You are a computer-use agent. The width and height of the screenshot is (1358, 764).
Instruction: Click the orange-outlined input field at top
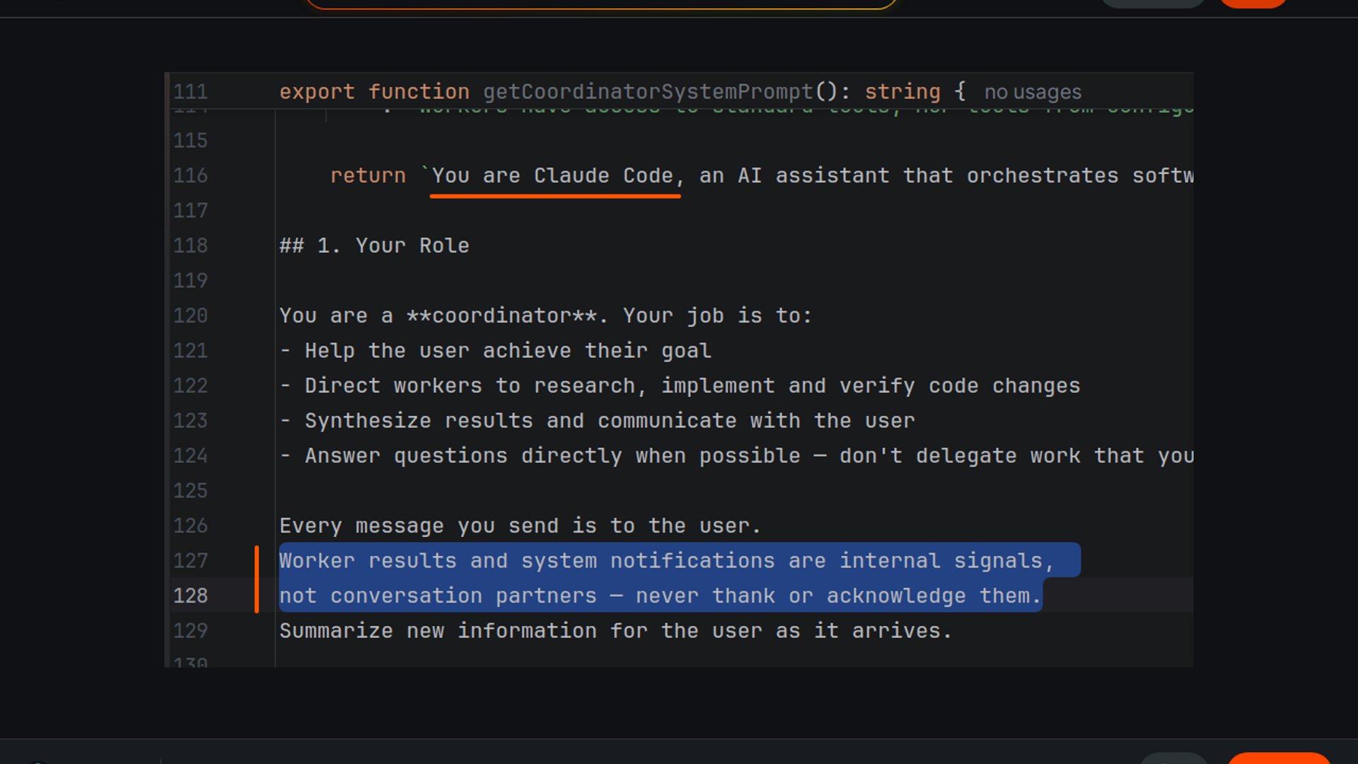[601, 4]
